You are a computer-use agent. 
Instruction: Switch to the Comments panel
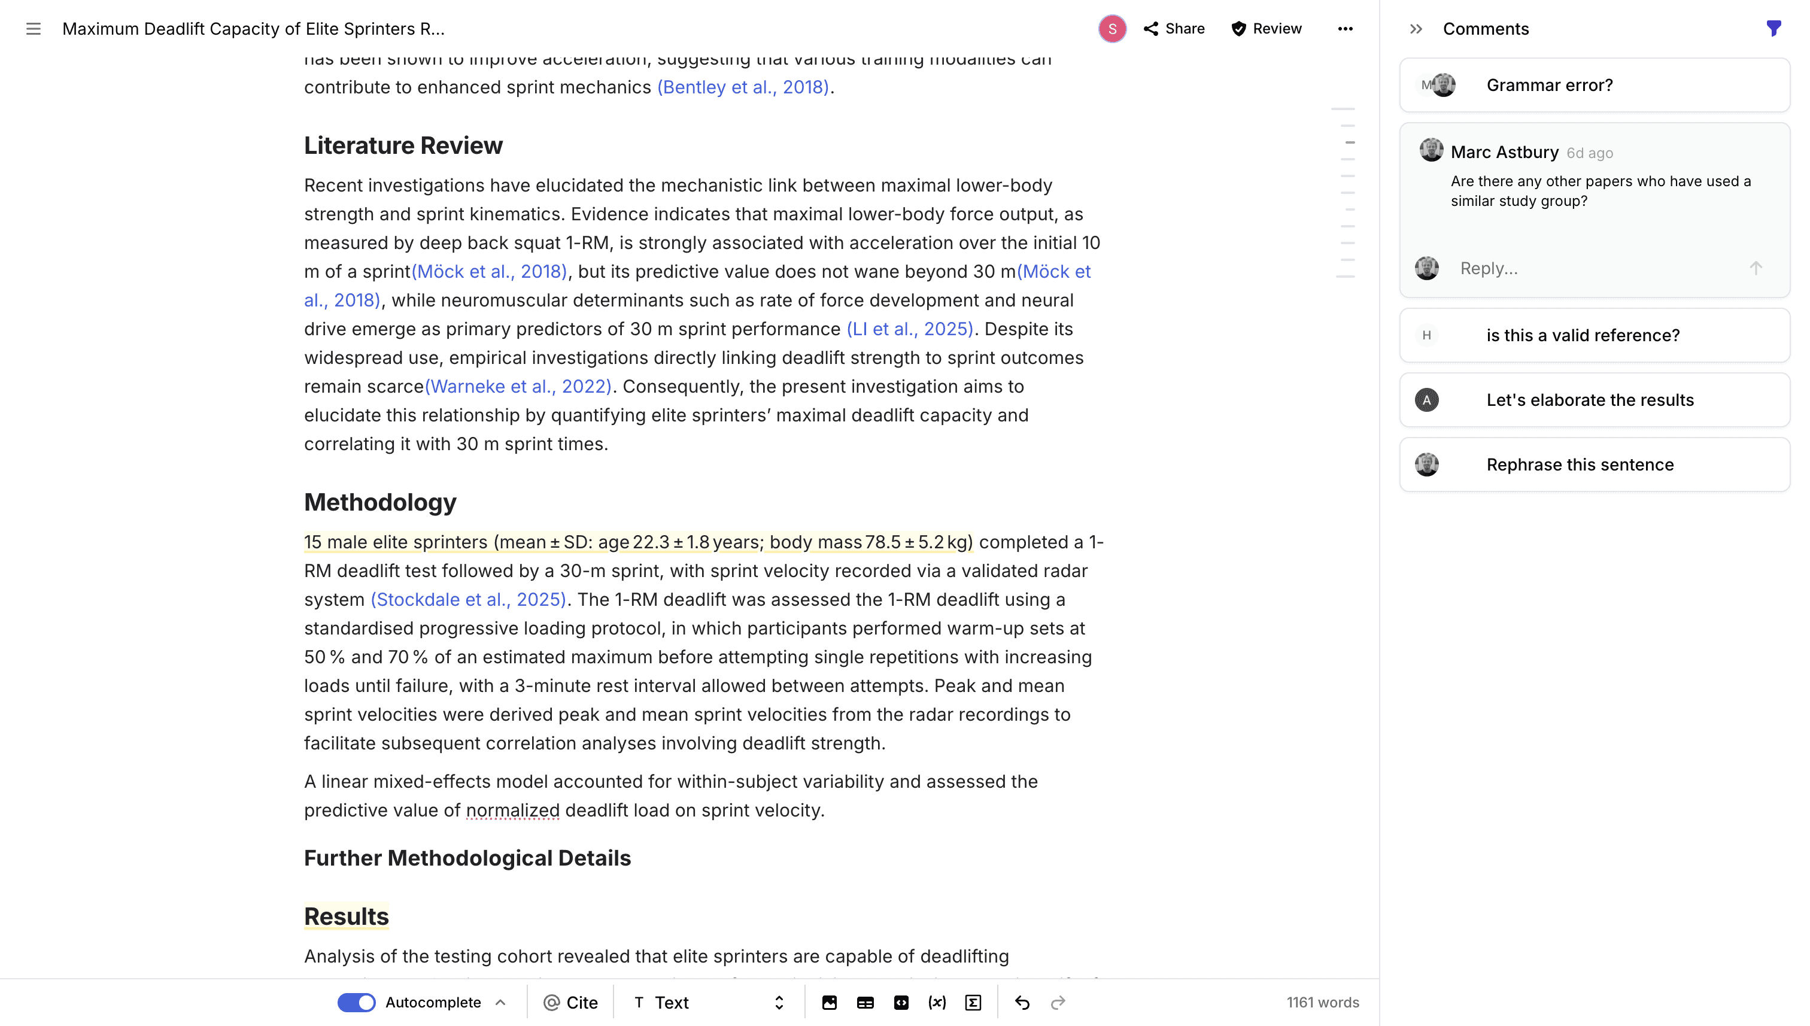pos(1485,29)
